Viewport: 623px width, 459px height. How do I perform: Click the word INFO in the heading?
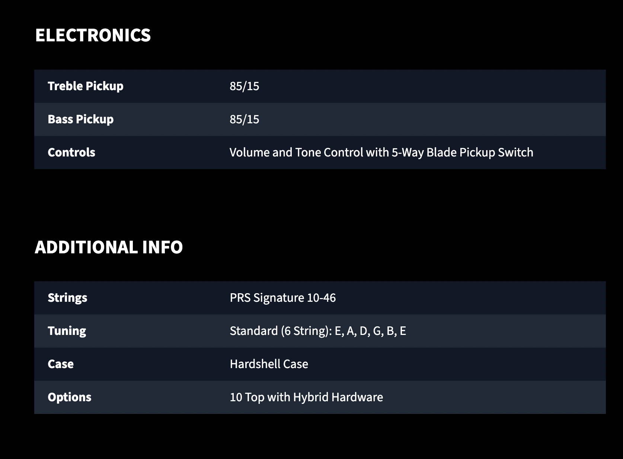tap(163, 247)
